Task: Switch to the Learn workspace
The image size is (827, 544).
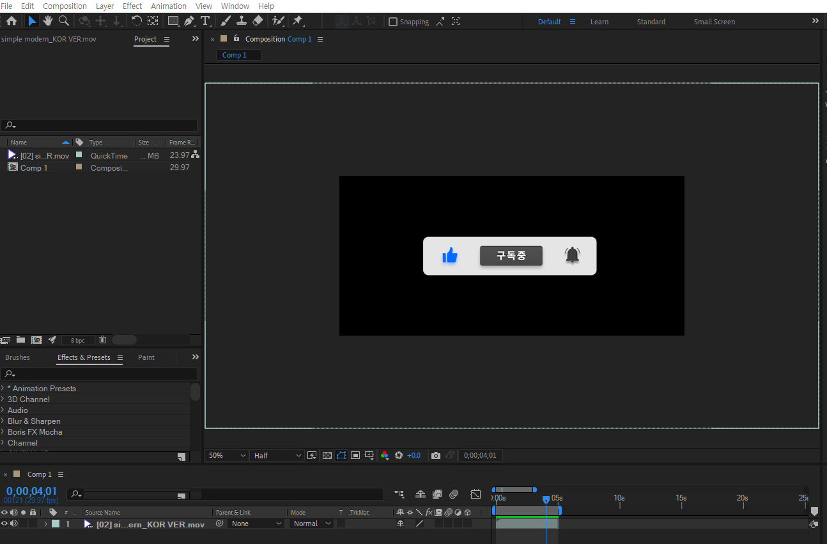Action: pos(599,22)
